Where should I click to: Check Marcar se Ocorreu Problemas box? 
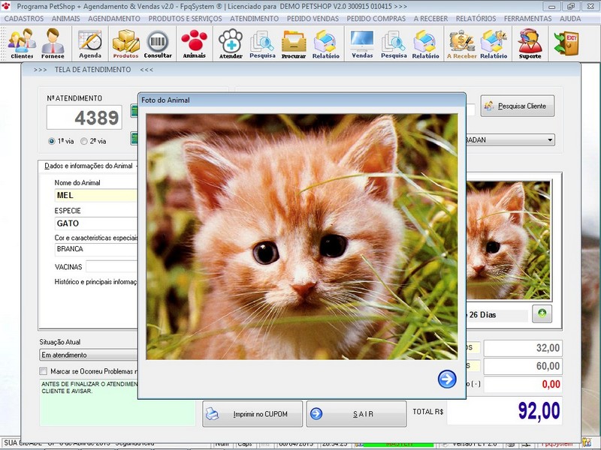44,371
